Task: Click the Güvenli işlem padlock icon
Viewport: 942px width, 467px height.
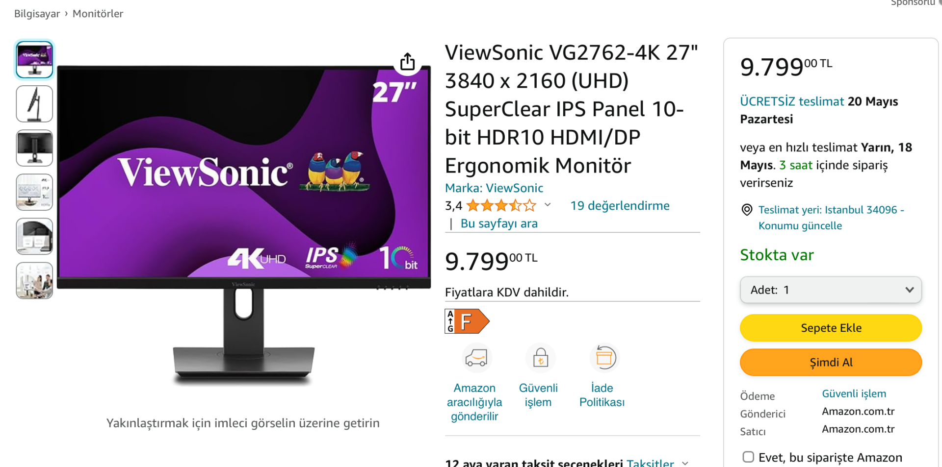Action: pyautogui.click(x=541, y=358)
